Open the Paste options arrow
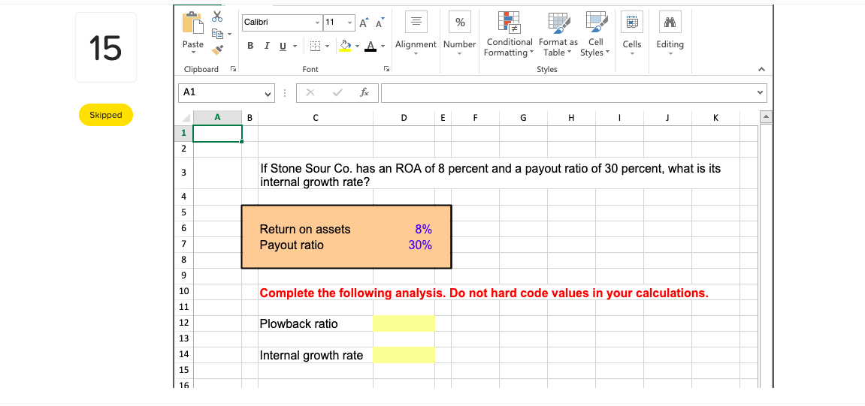This screenshot has width=865, height=406. point(193,54)
